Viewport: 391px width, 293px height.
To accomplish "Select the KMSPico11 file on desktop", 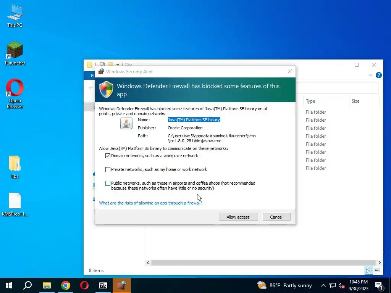I will 15,204.
